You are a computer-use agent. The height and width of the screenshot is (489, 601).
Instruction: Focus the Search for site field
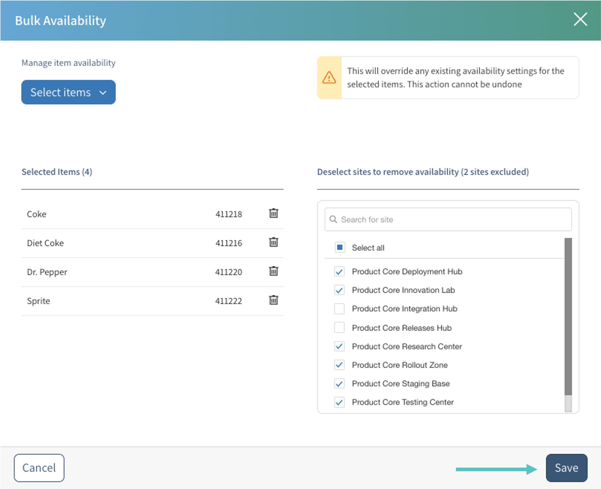pyautogui.click(x=451, y=219)
